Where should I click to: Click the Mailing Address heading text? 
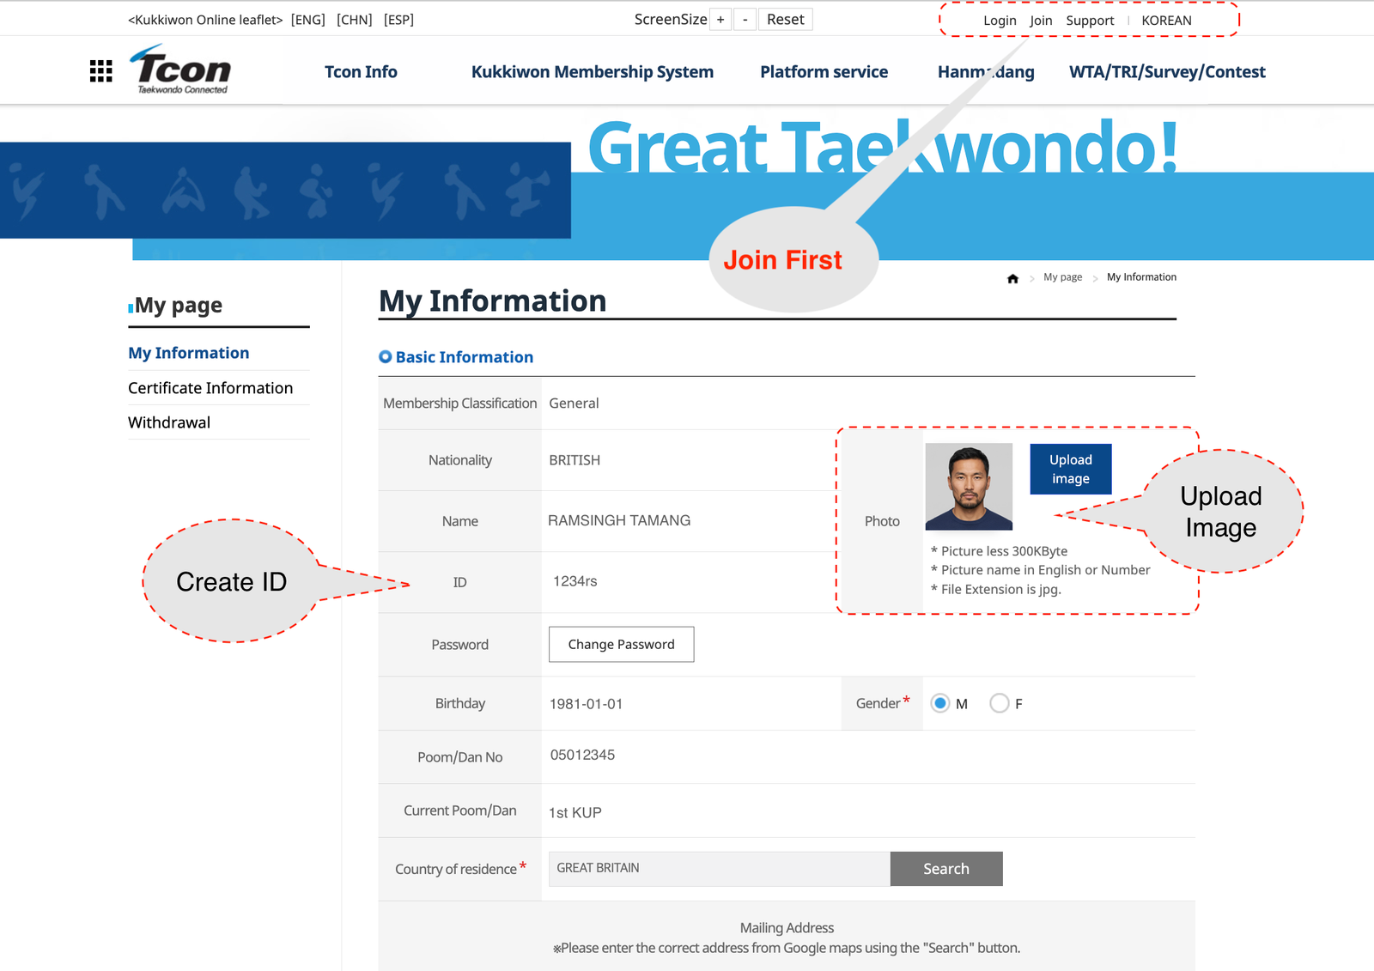click(x=787, y=928)
